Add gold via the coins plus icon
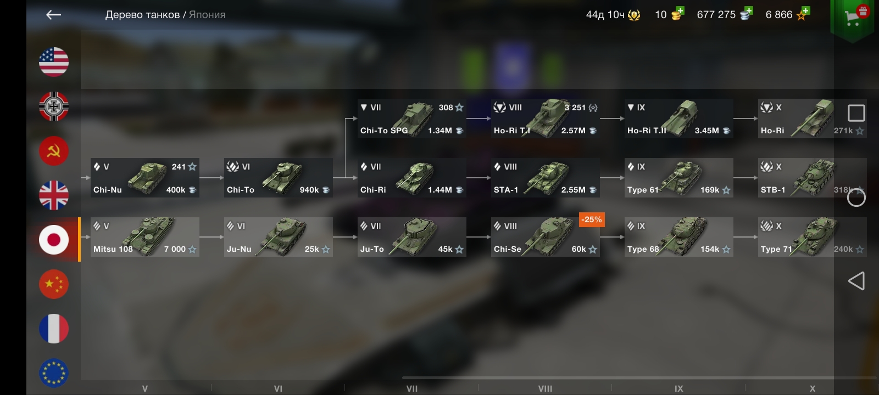This screenshot has height=395, width=879. (678, 14)
